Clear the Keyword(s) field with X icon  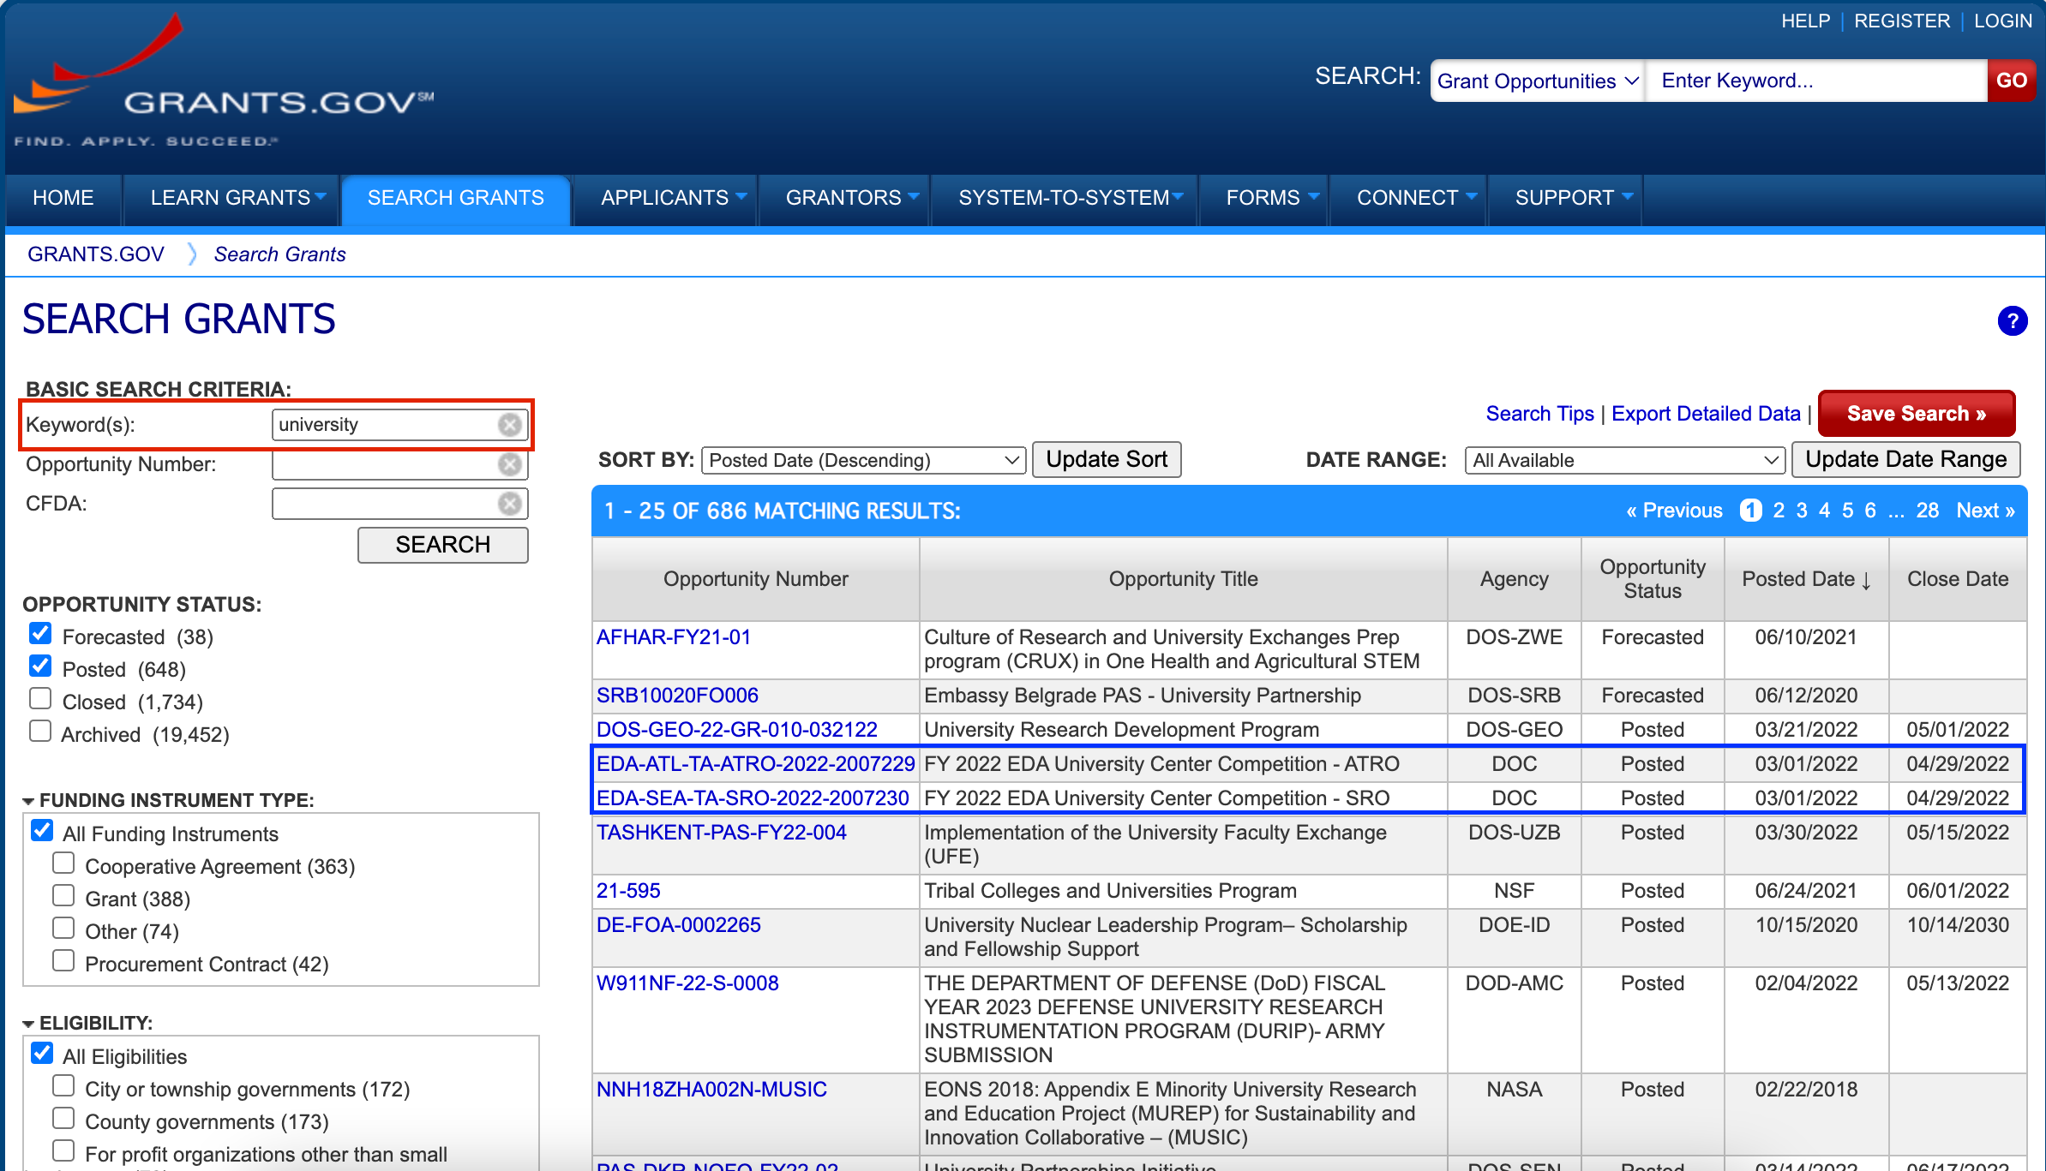click(510, 425)
